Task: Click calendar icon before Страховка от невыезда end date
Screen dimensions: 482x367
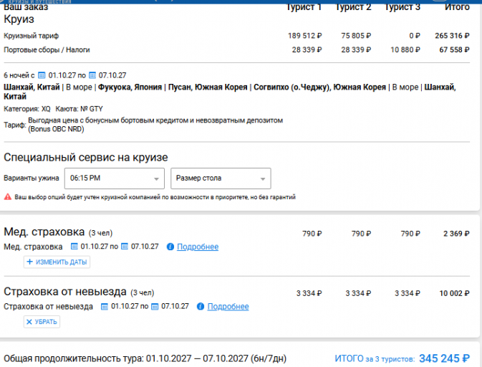Action: (x=155, y=306)
